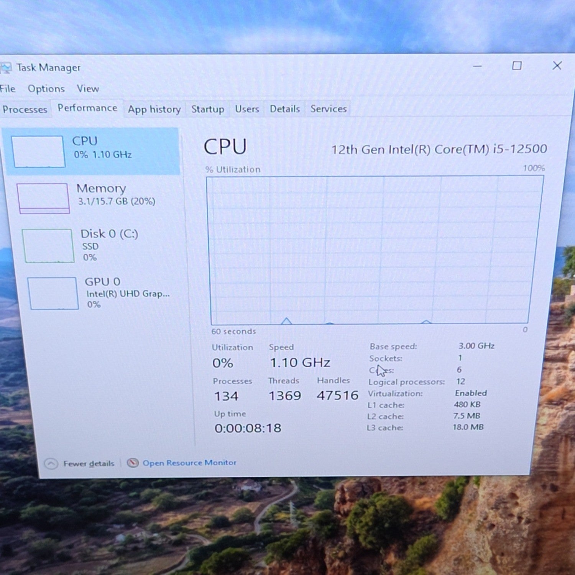The width and height of the screenshot is (575, 575).
Task: Click the Disk 0 mini graph thumbnail
Action: pyautogui.click(x=48, y=246)
